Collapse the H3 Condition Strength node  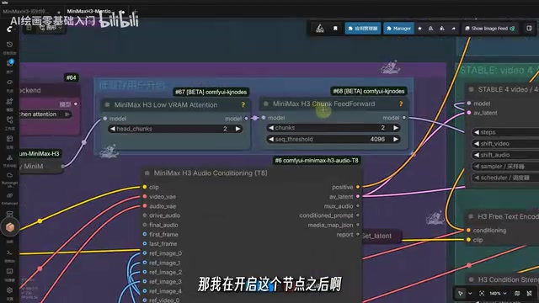(472, 279)
